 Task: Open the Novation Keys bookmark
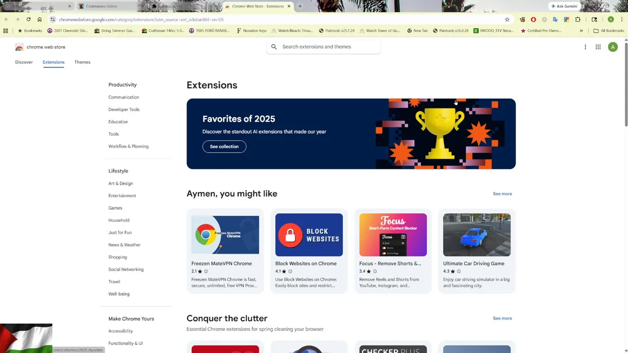(252, 30)
